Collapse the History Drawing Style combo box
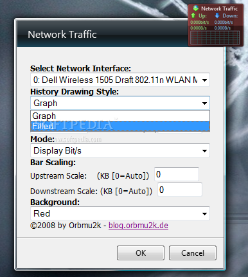This screenshot has width=248, height=277. (x=120, y=103)
